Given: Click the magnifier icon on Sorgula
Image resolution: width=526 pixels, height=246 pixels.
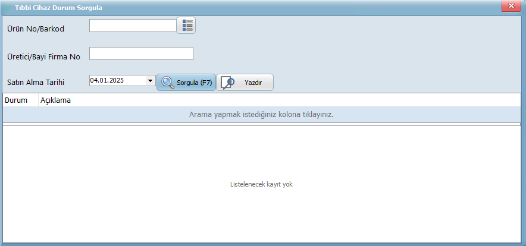Looking at the screenshot, I should pos(168,83).
